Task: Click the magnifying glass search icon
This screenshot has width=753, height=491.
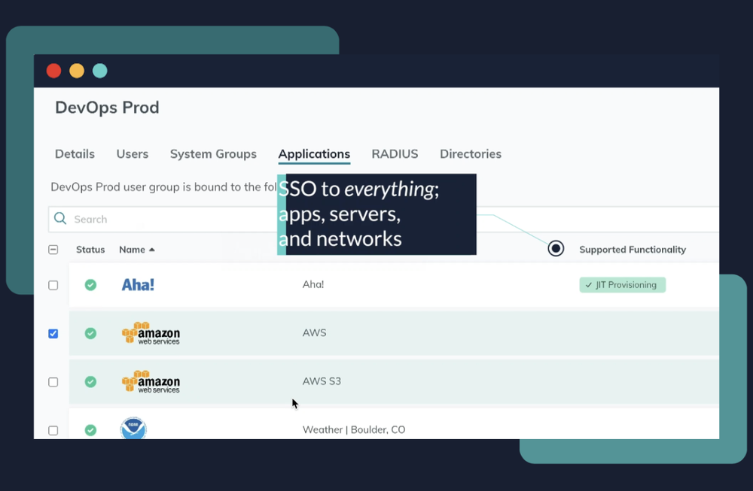Action: (60, 219)
